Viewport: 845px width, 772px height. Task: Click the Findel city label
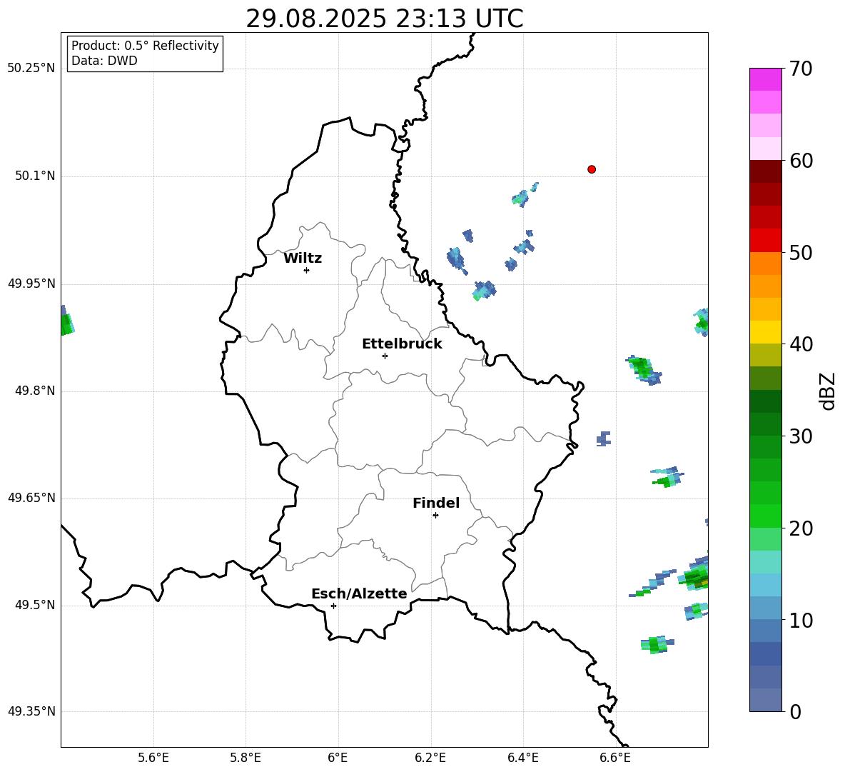tap(436, 503)
